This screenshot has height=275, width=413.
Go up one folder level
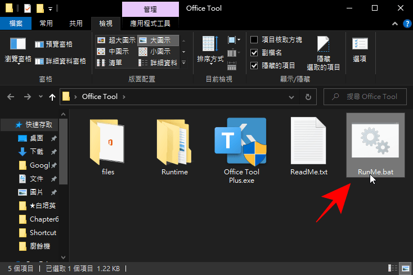point(52,97)
